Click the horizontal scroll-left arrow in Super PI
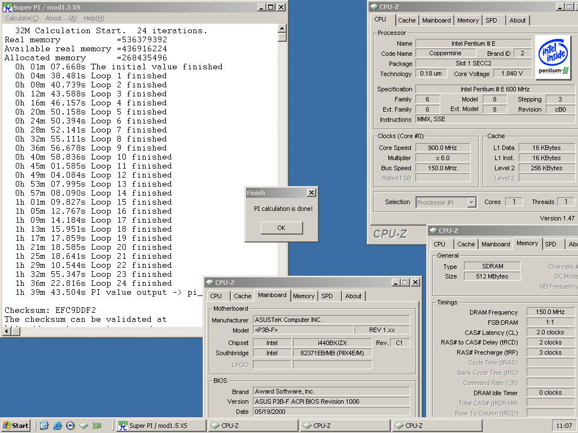 [7, 332]
